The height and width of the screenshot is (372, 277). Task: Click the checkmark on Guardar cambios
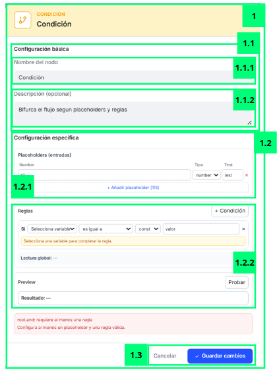coord(197,356)
